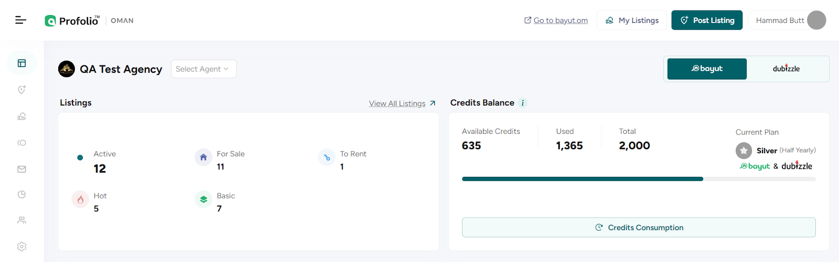The image size is (839, 262).
Task: Open the pie chart reports sidebar icon
Action: pyautogui.click(x=21, y=195)
